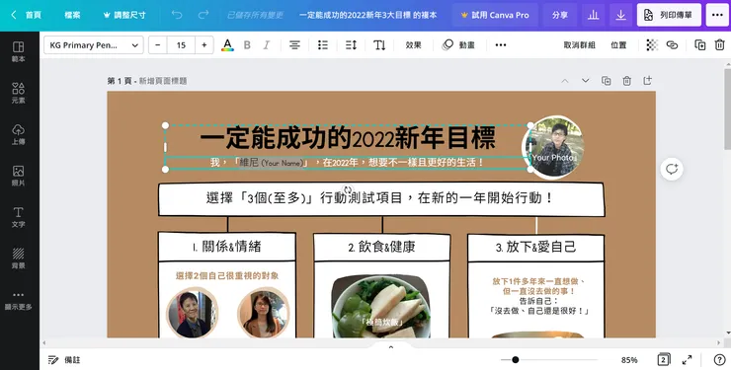The height and width of the screenshot is (370, 731).
Task: Go back to 首頁 home
Action: [x=26, y=15]
